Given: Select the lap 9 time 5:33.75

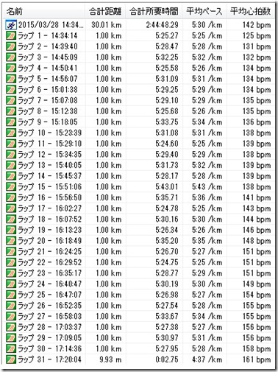Looking at the screenshot, I should (x=167, y=122).
